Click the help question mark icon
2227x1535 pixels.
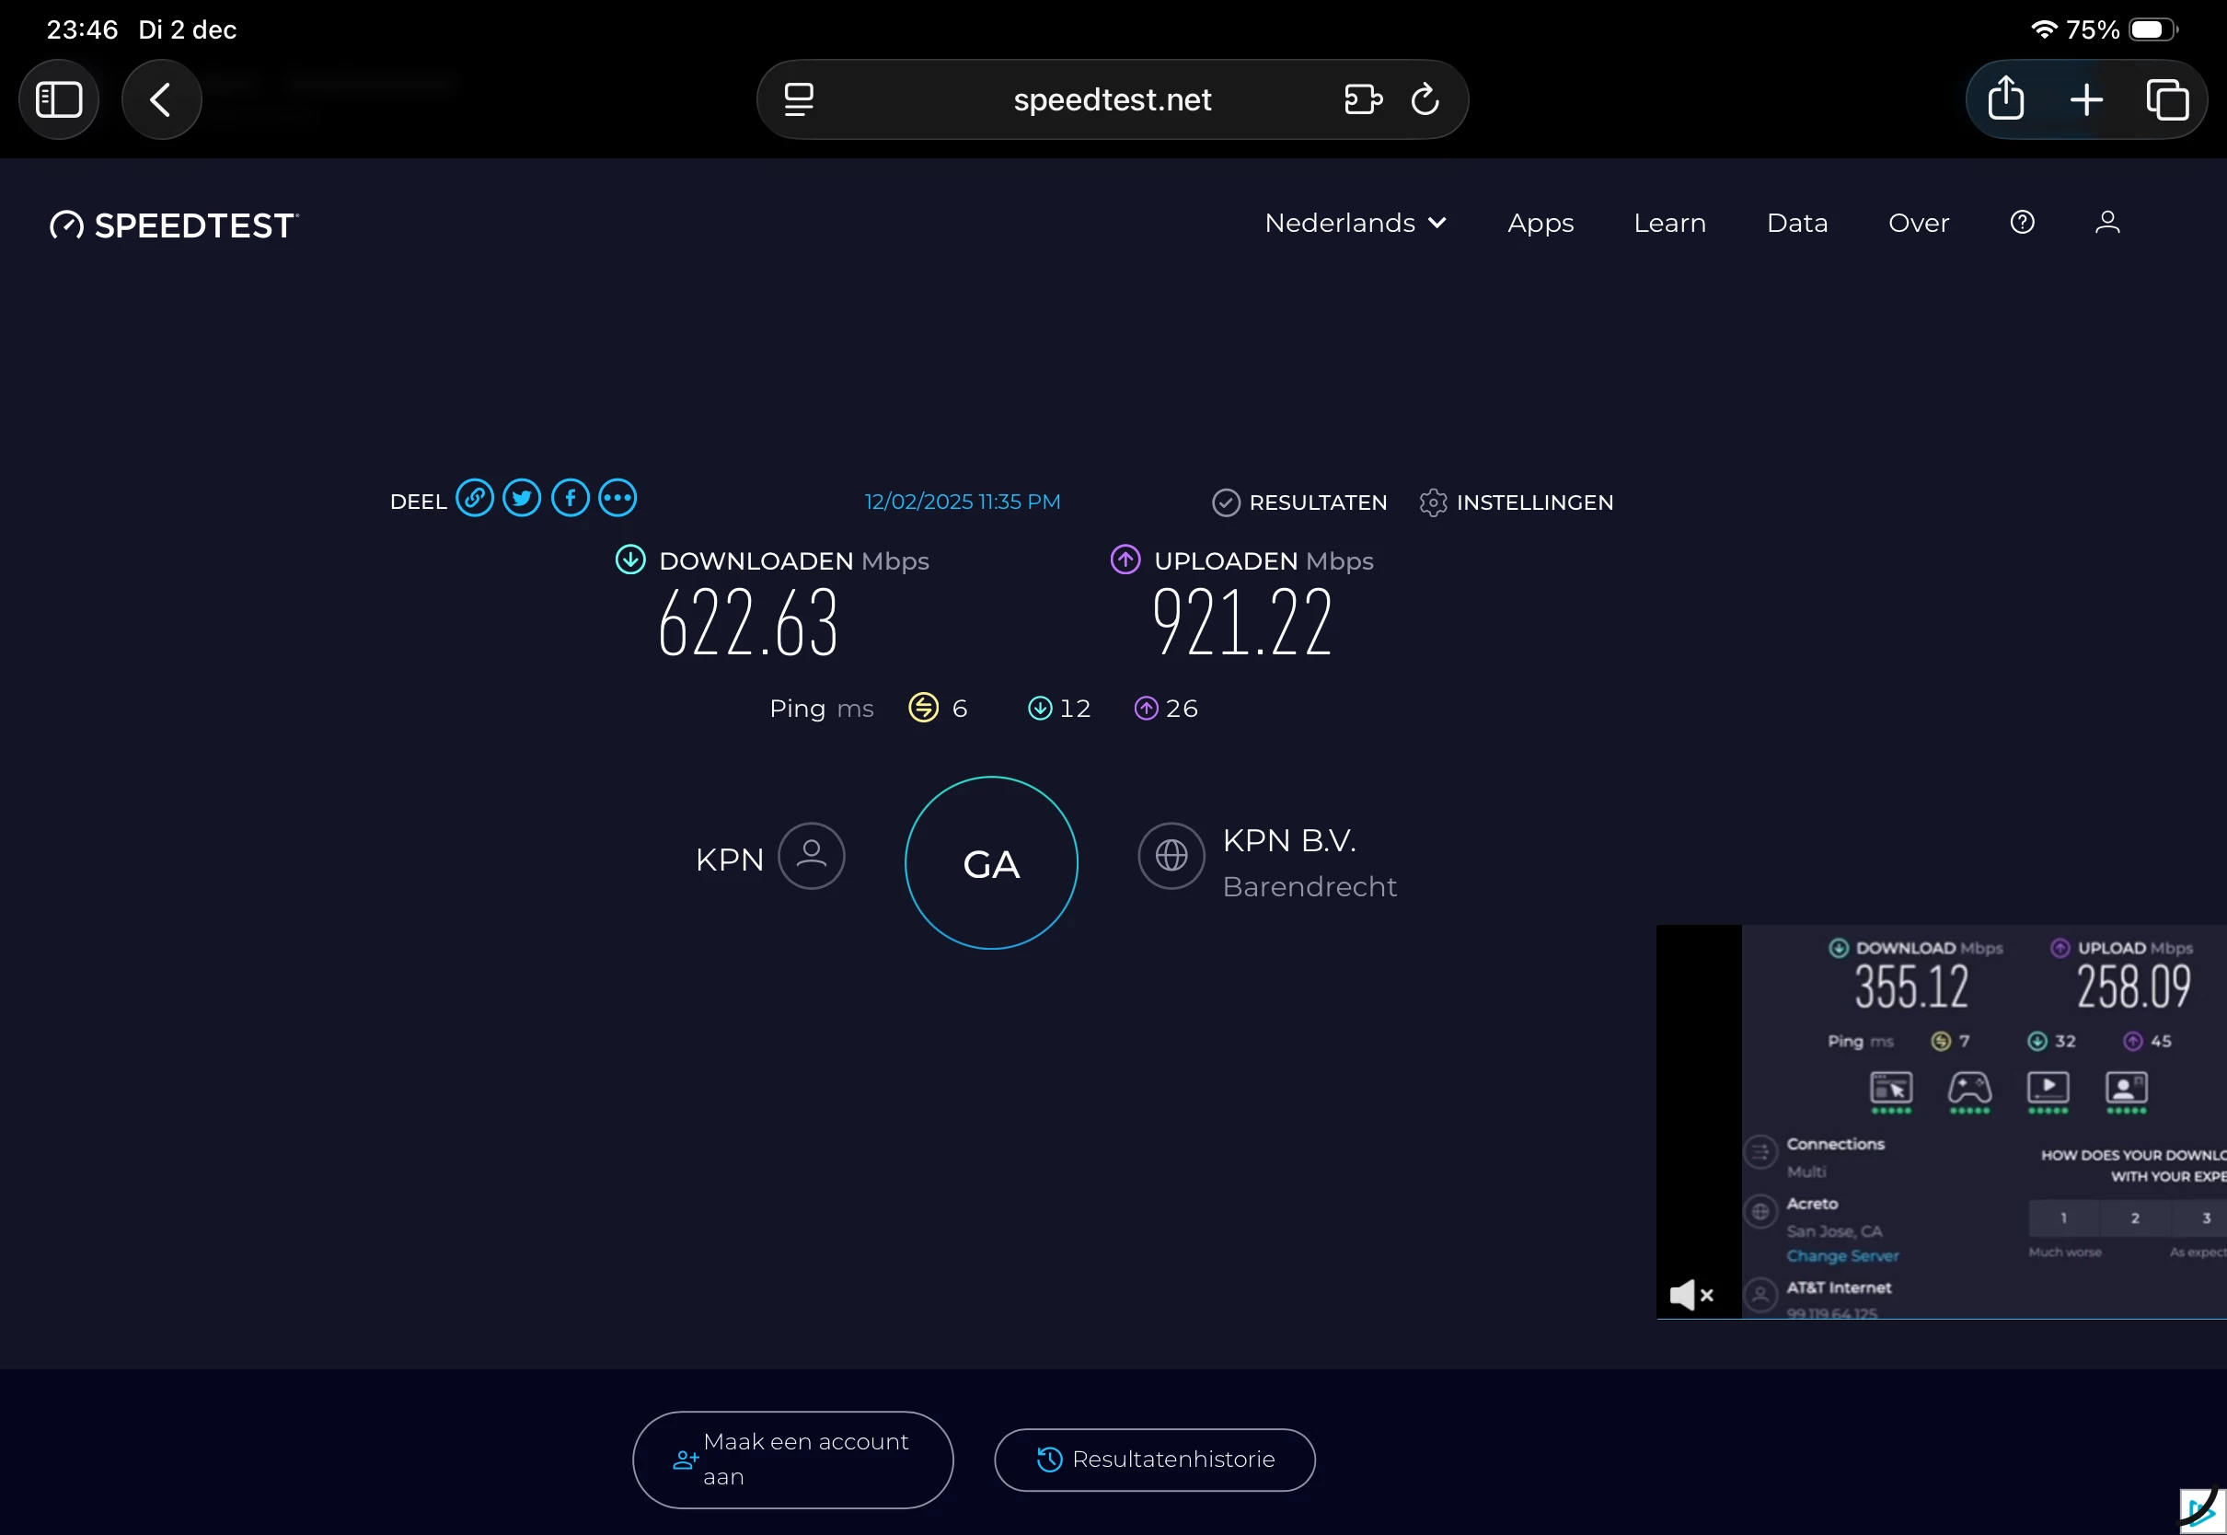[2022, 222]
